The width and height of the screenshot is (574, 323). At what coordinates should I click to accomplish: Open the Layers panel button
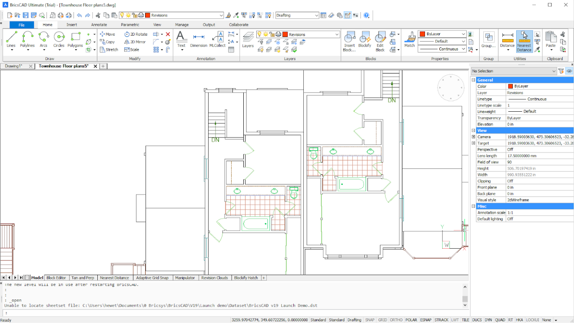248,40
